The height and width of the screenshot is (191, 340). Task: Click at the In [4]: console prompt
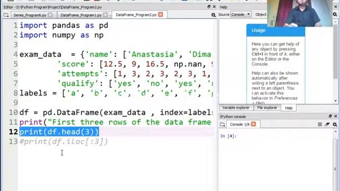pos(228,136)
